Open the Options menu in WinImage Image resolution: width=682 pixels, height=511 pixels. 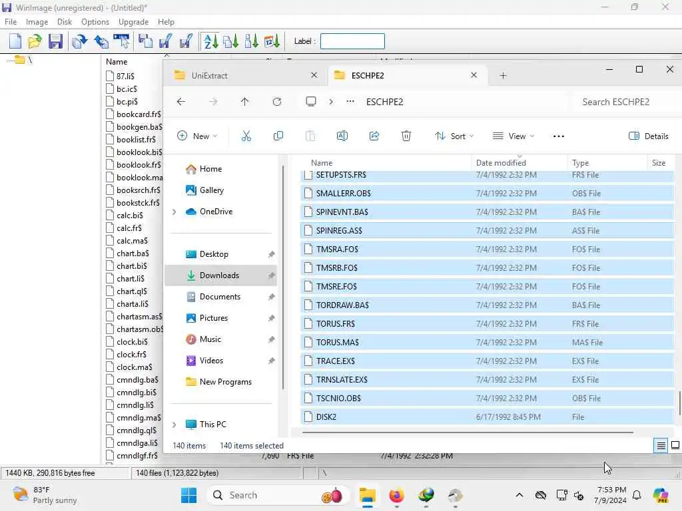[x=95, y=22]
